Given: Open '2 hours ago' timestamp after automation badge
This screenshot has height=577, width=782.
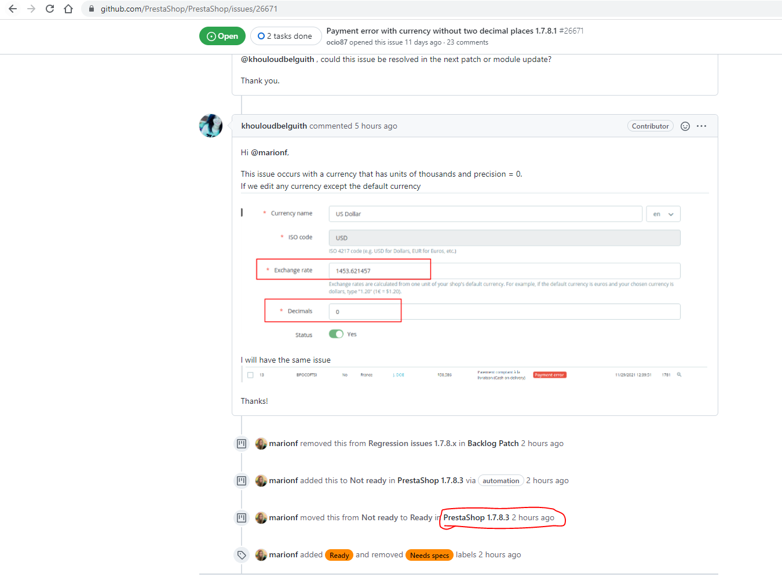Looking at the screenshot, I should (547, 480).
